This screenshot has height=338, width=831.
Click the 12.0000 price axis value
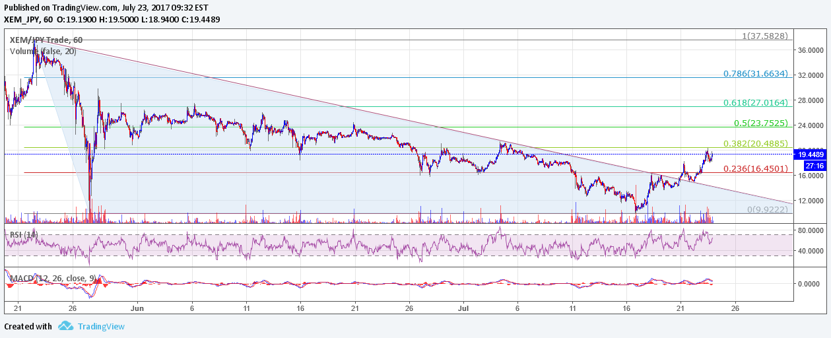pos(811,201)
